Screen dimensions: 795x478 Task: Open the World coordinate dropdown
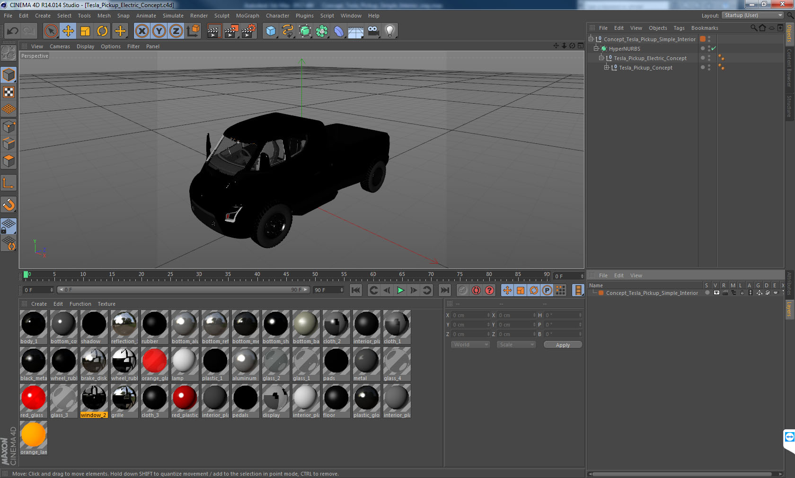(x=470, y=345)
